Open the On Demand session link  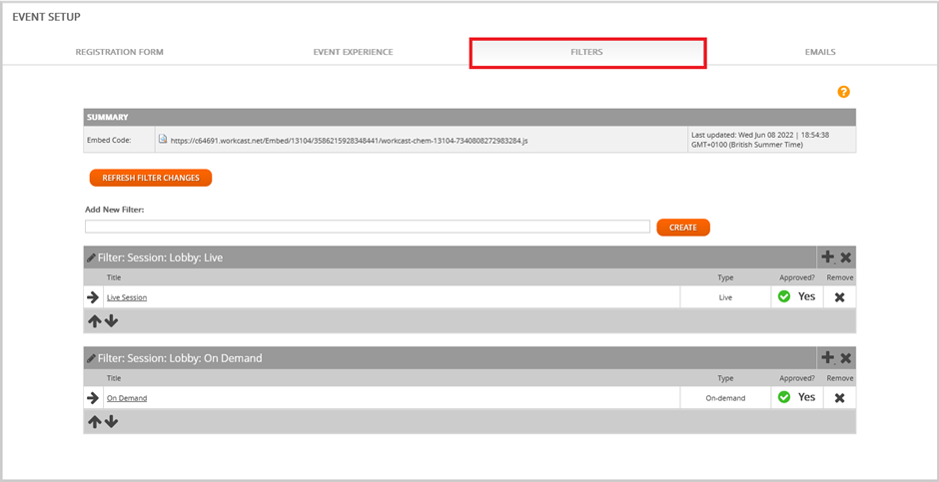coord(127,398)
